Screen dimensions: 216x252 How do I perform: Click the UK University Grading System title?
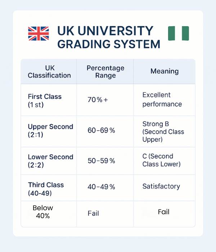coord(109,37)
